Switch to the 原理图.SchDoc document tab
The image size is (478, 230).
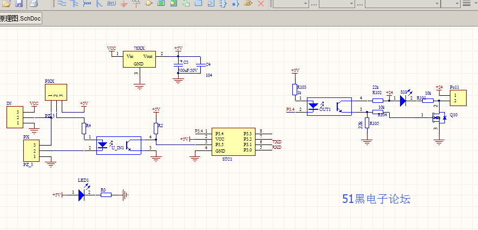coord(21,18)
